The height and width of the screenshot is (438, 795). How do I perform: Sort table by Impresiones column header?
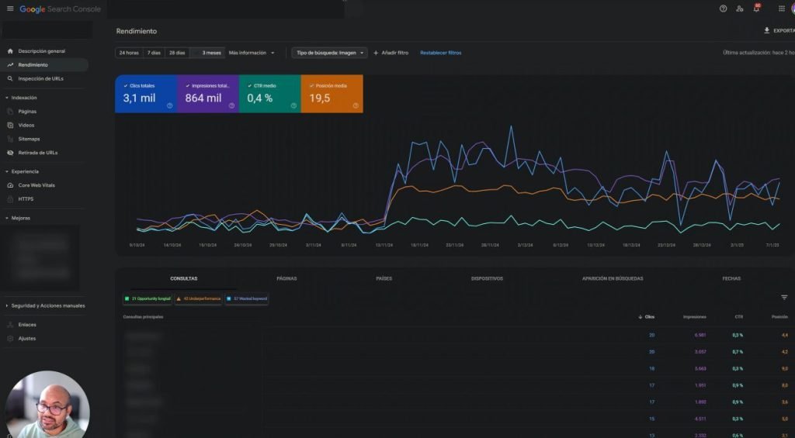coord(694,317)
